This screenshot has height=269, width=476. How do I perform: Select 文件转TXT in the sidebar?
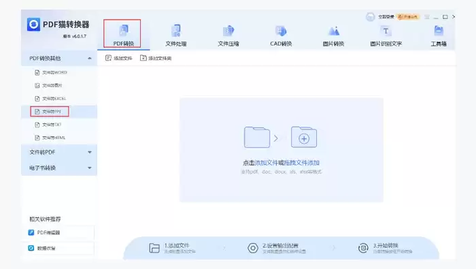pyautogui.click(x=59, y=125)
